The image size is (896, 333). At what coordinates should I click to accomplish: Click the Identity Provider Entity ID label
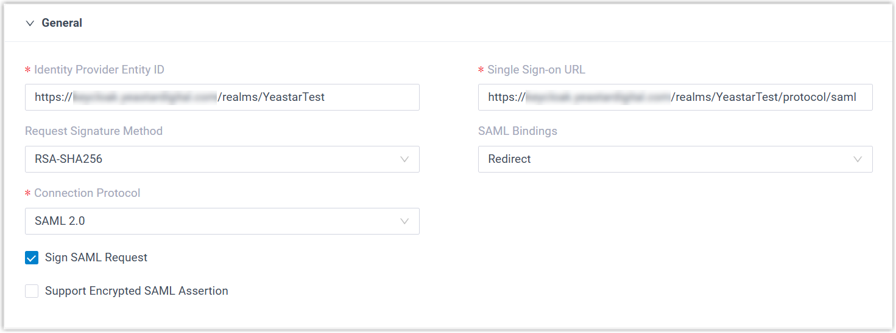[x=99, y=70]
